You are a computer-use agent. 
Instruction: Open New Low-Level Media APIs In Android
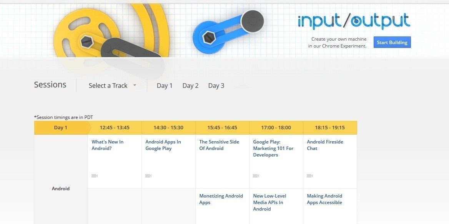[x=269, y=202]
